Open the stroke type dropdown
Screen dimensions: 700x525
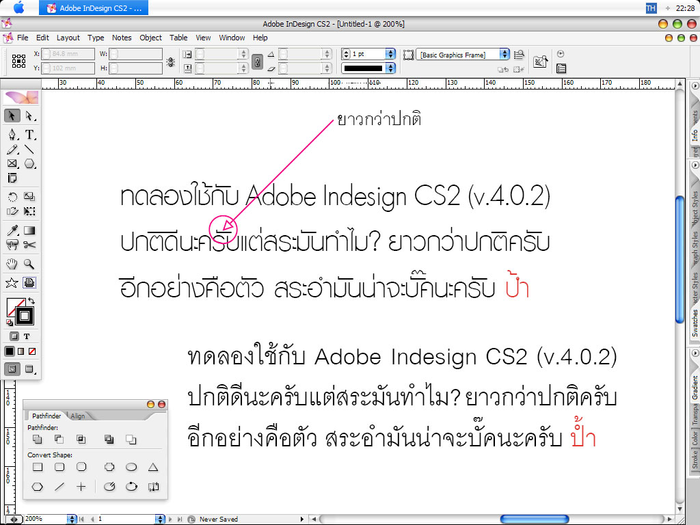click(x=390, y=68)
